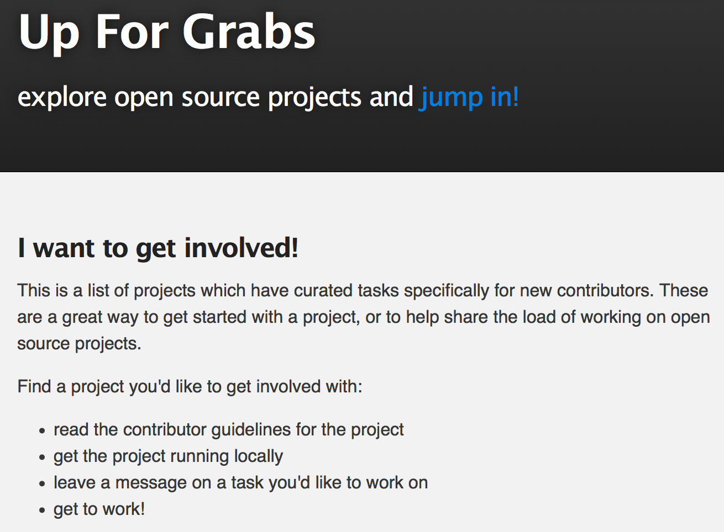This screenshot has height=532, width=724.
Task: Click the "get to work!" list item
Action: coord(99,509)
